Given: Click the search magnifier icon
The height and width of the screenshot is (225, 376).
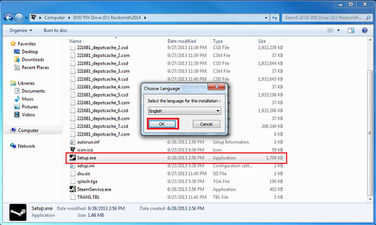Looking at the screenshot, I should [368, 18].
